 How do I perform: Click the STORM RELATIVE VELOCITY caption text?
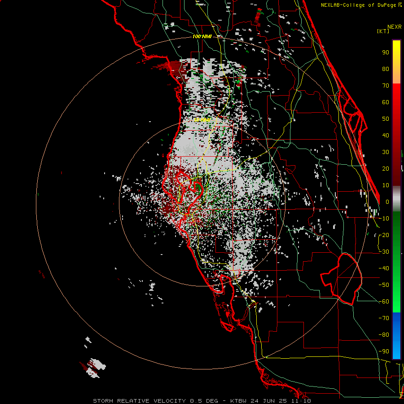pyautogui.click(x=139, y=401)
